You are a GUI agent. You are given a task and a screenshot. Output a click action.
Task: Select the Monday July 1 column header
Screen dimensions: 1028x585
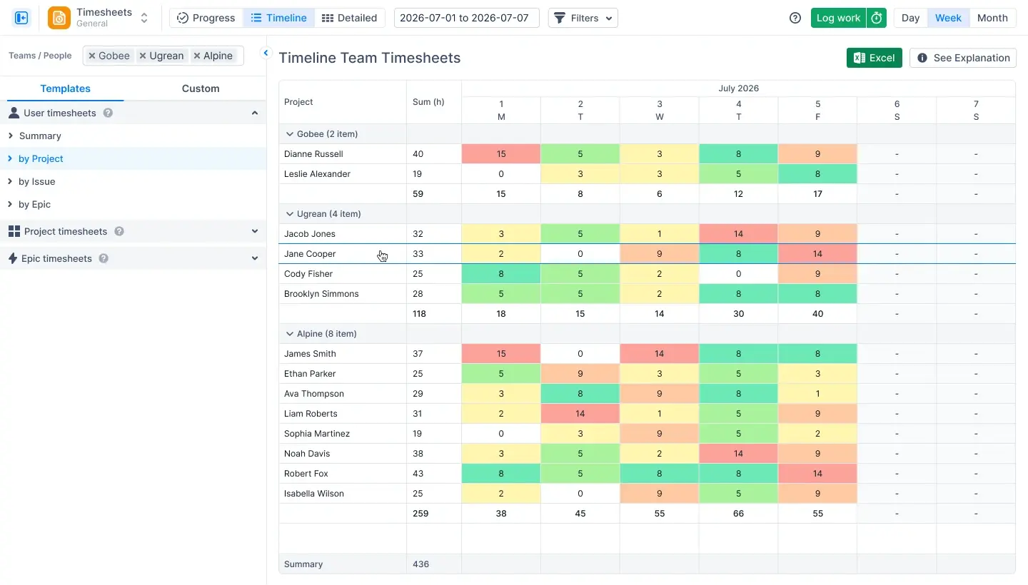click(501, 111)
